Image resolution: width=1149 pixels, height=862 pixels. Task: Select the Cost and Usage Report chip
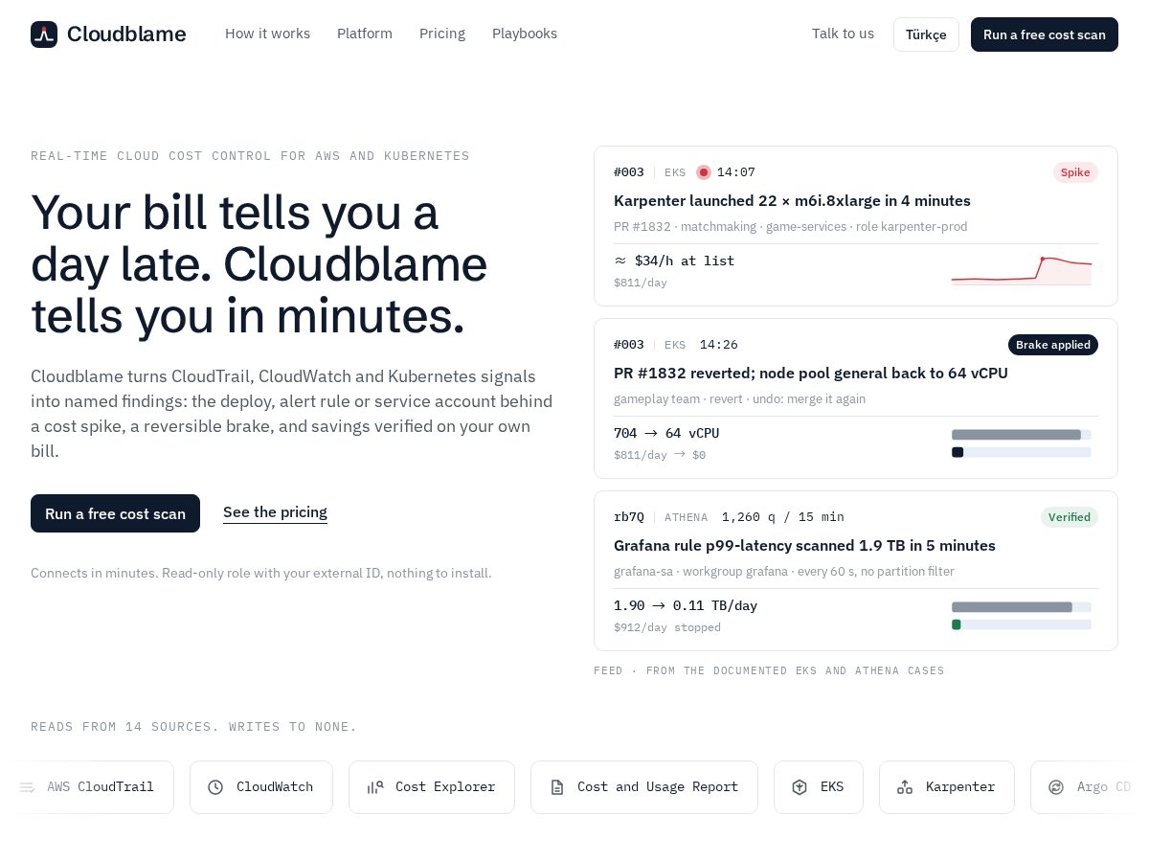644,787
